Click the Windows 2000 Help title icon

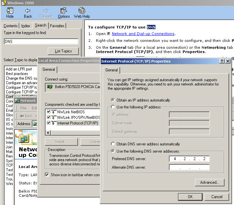pos(4,3)
